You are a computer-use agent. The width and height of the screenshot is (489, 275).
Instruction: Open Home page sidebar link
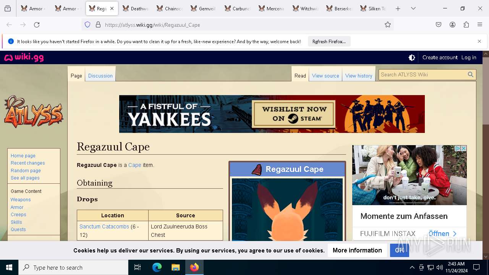[x=23, y=156]
